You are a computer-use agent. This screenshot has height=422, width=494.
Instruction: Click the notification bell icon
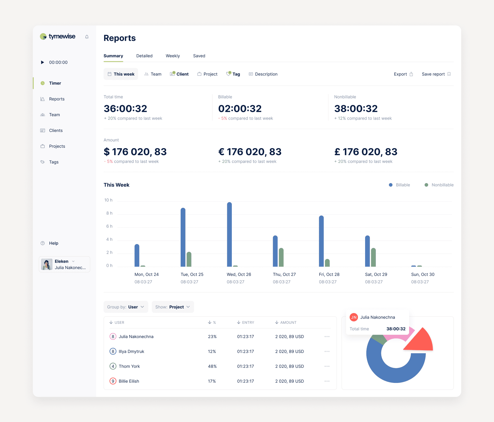(87, 37)
